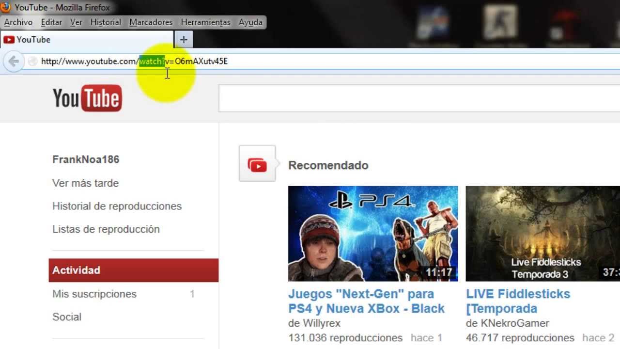Open Listas de reproducción
This screenshot has height=349, width=620.
[x=106, y=229]
